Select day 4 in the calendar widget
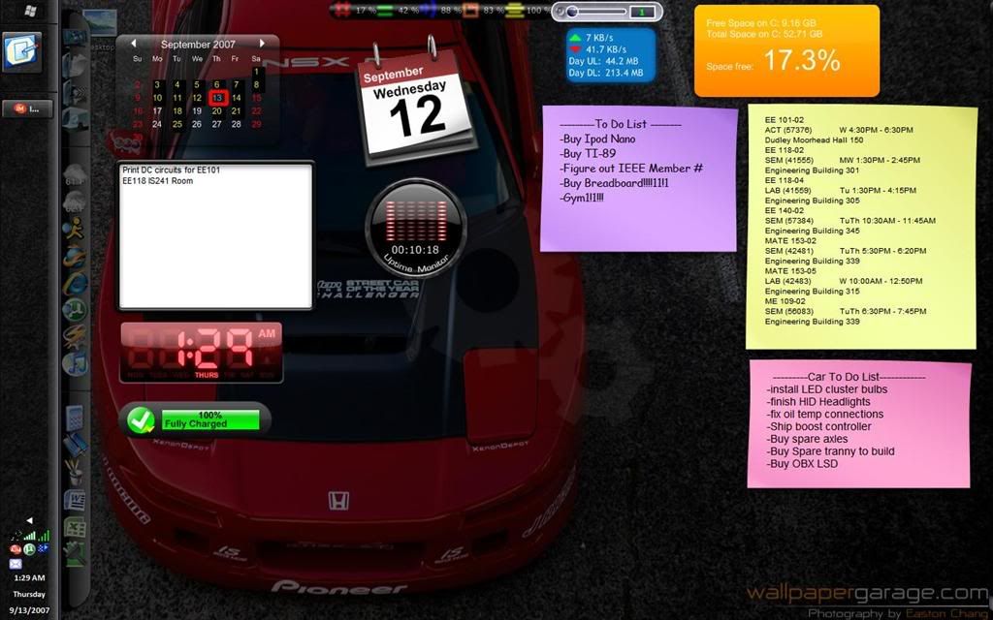993x620 pixels. pos(177,84)
